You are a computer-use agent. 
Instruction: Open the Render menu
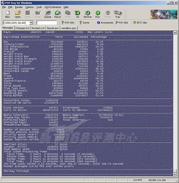19,7
